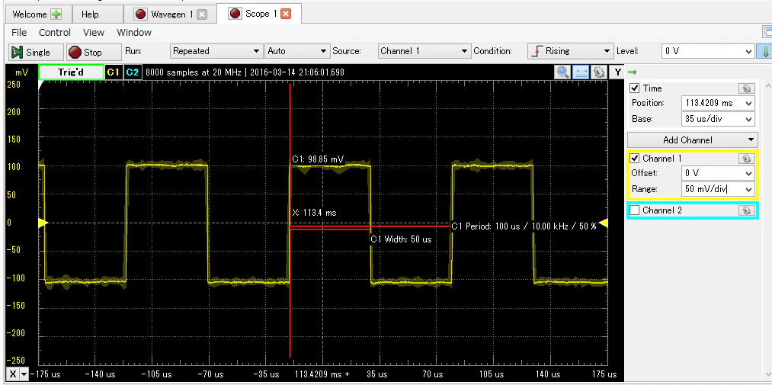This screenshot has width=772, height=385.
Task: Click the zoom magnifier icon above the plot
Action: (x=562, y=72)
